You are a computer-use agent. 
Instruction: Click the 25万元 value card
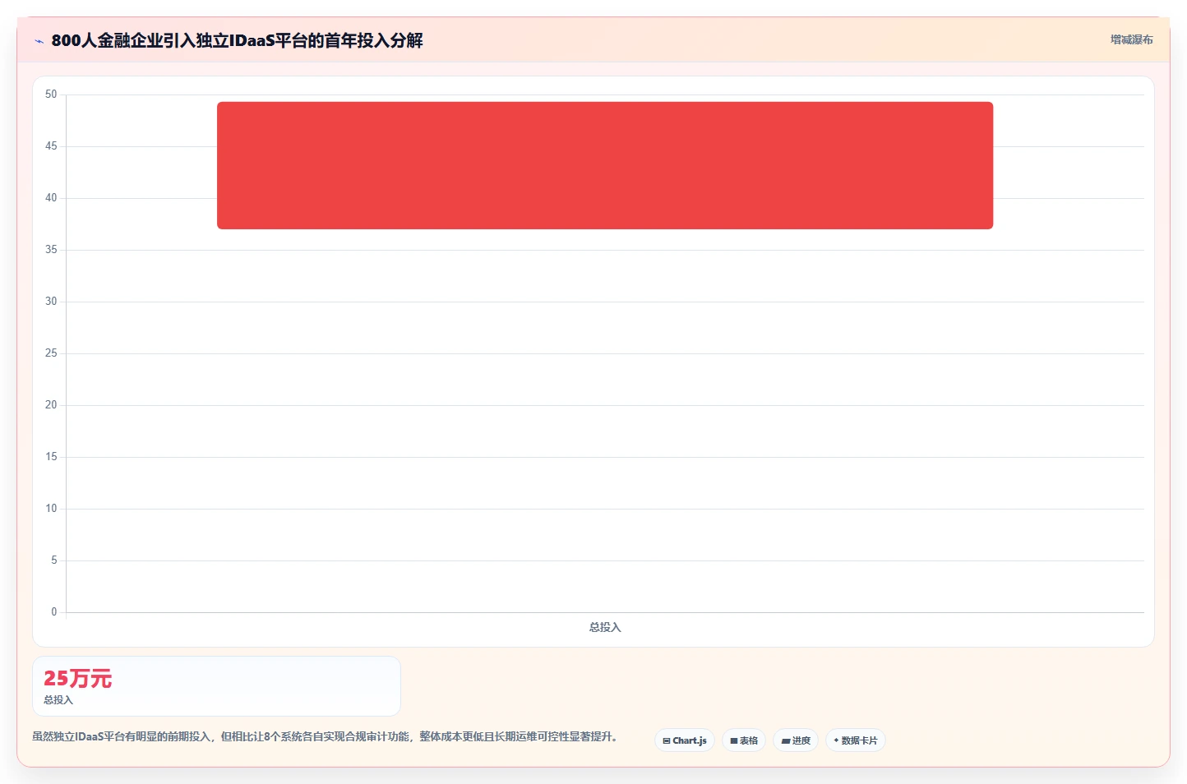(x=216, y=686)
